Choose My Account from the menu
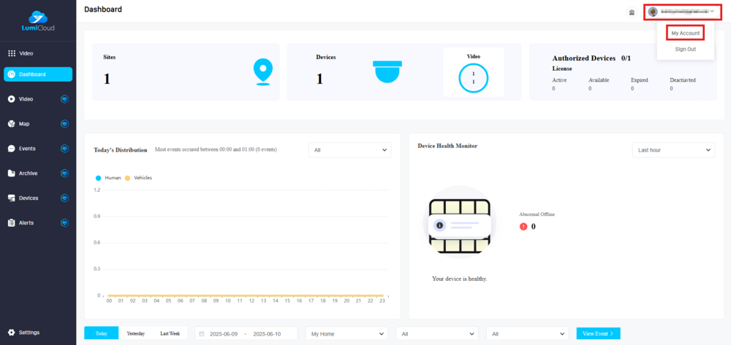 685,34
